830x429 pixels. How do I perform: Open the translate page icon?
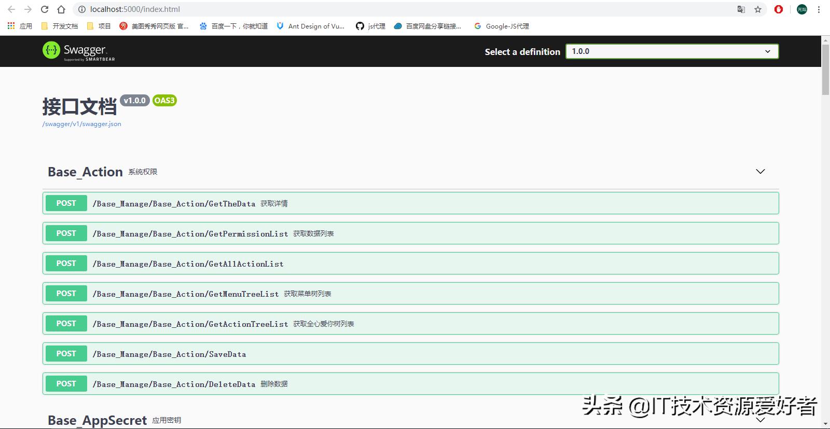point(741,9)
